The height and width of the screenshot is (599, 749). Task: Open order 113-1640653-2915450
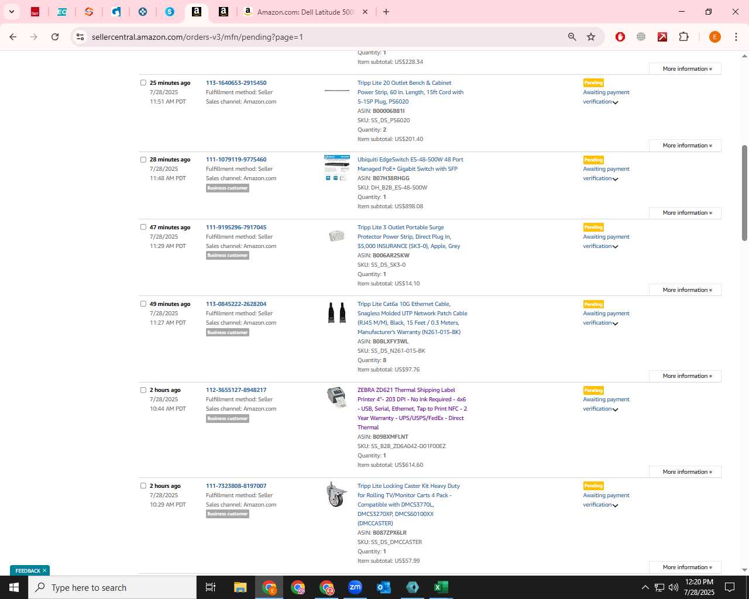[x=236, y=82]
